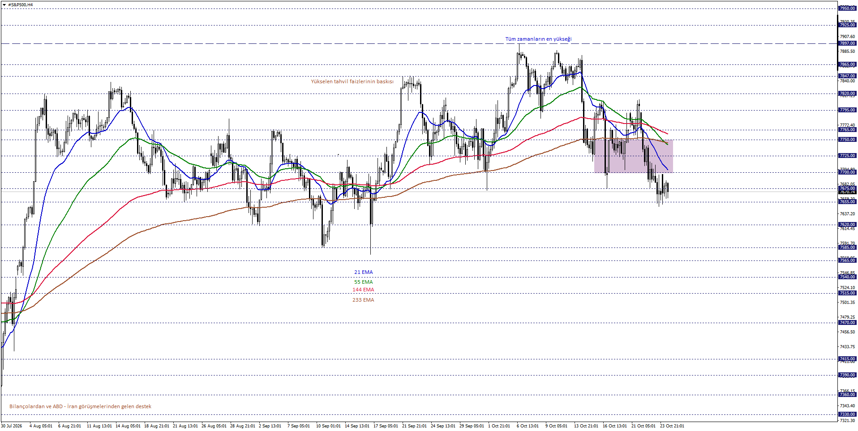858x431 pixels.
Task: Click the chart menu arrow beside #S&P500,H4
Action: pos(4,4)
